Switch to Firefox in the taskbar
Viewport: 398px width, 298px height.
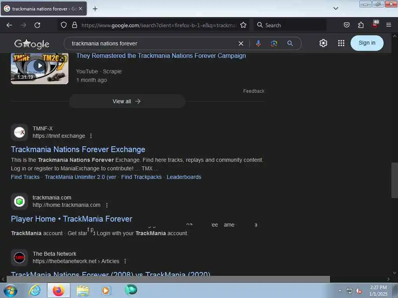click(x=59, y=290)
